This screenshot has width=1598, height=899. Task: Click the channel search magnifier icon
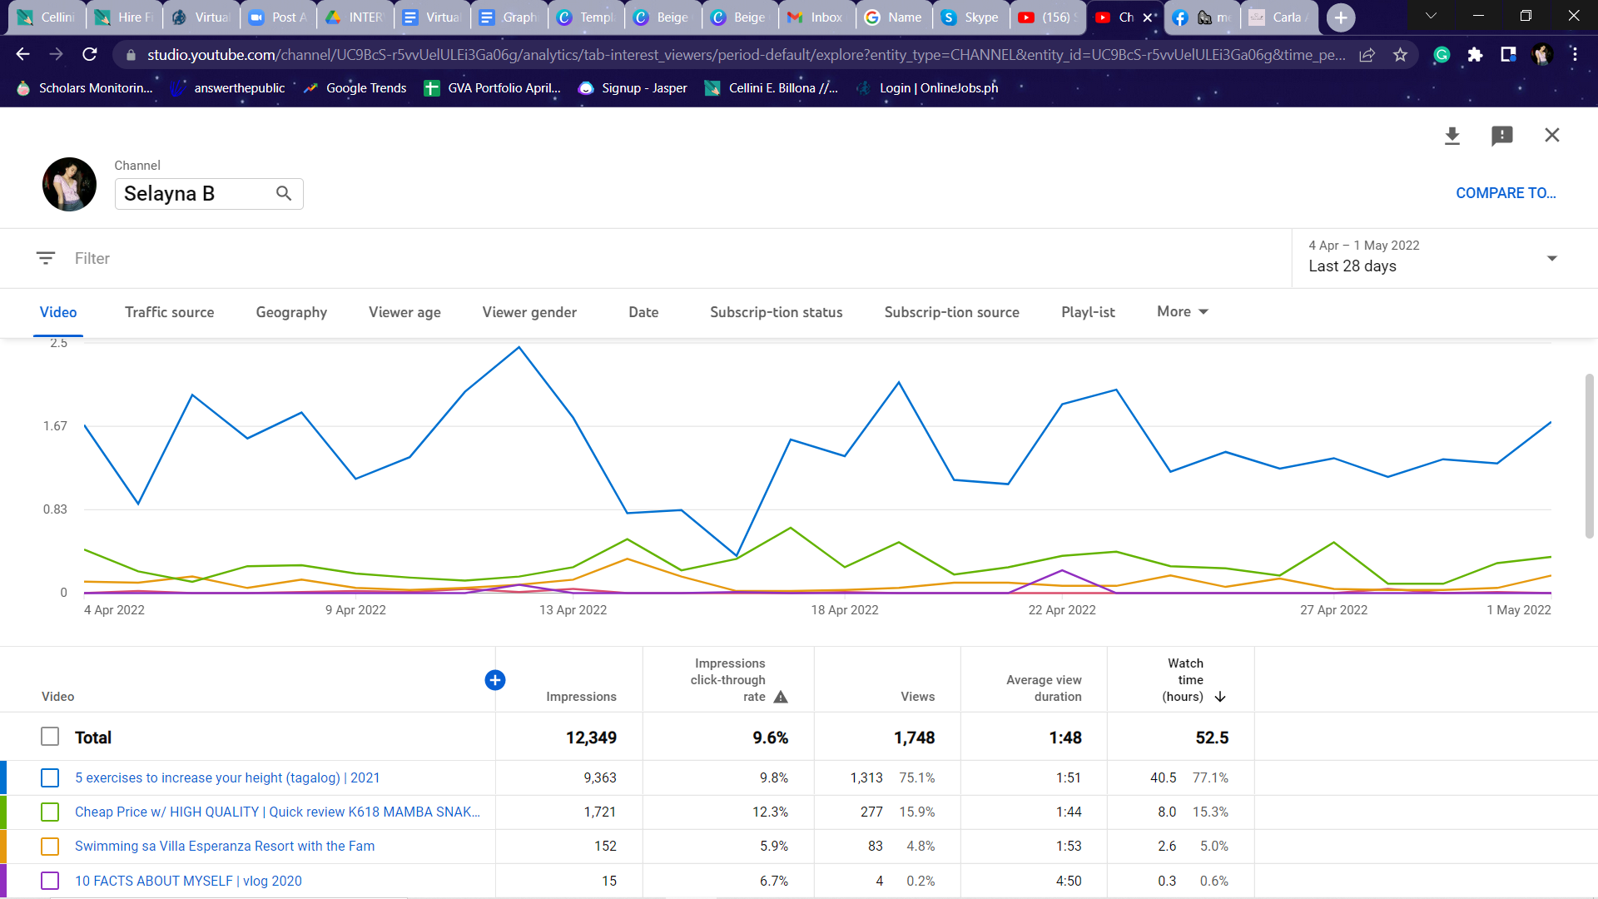(x=284, y=193)
